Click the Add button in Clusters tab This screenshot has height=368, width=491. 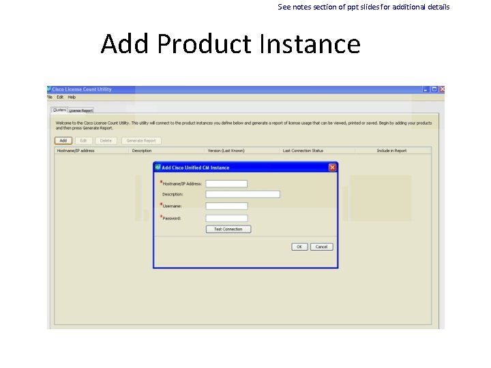point(63,140)
